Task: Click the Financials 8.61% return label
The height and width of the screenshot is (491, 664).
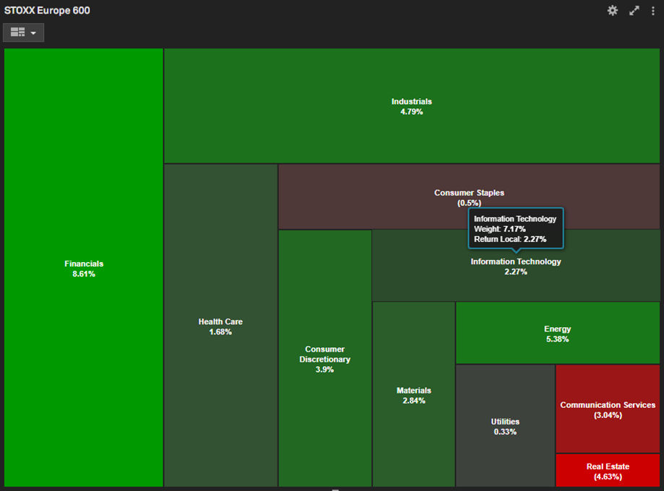Action: 83,274
